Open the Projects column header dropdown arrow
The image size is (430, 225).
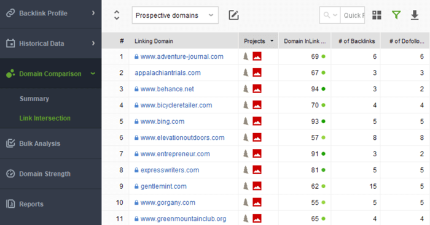(272, 41)
